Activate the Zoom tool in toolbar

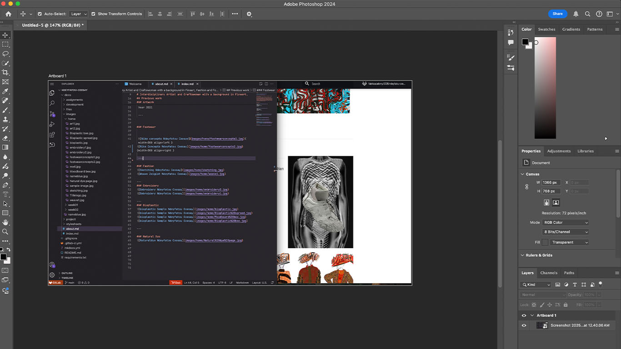pyautogui.click(x=5, y=232)
